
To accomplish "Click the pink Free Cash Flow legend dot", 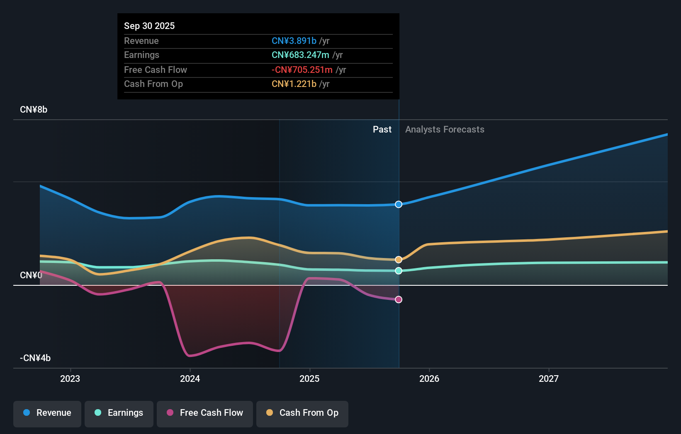I will 169,413.
